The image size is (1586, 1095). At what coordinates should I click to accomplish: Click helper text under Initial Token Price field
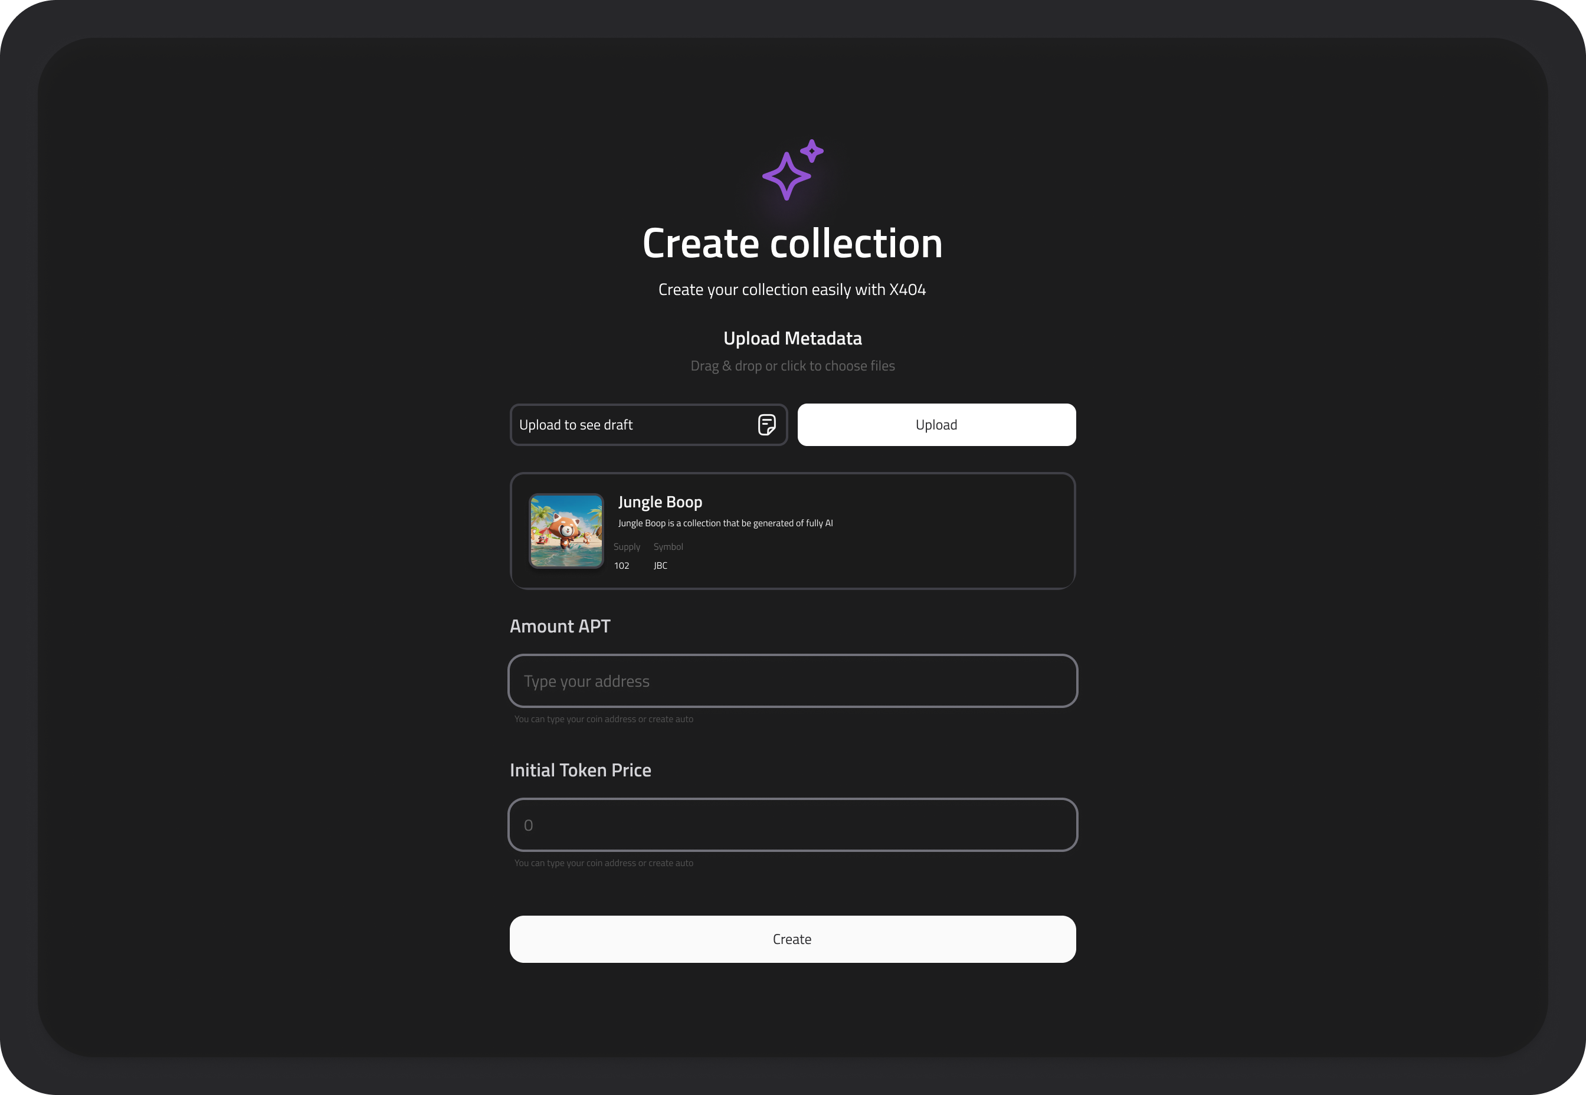click(x=604, y=863)
